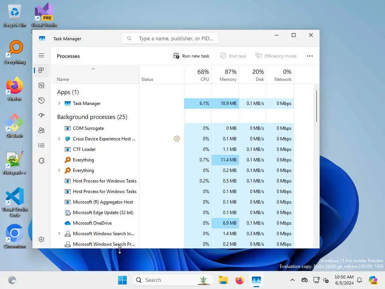The height and width of the screenshot is (289, 385).
Task: Click the process search input field
Action: 170,39
